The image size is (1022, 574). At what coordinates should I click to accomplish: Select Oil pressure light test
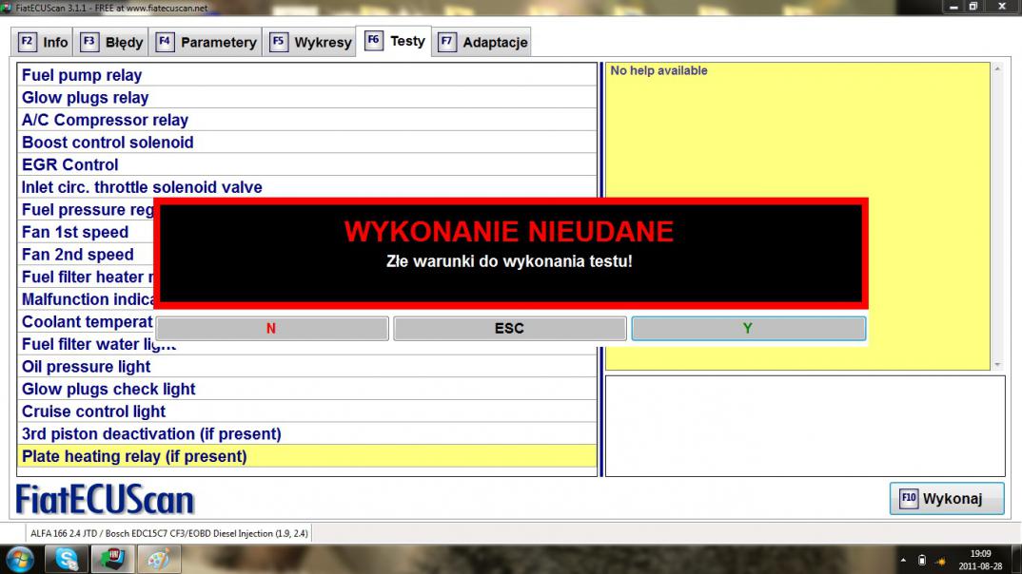point(307,367)
